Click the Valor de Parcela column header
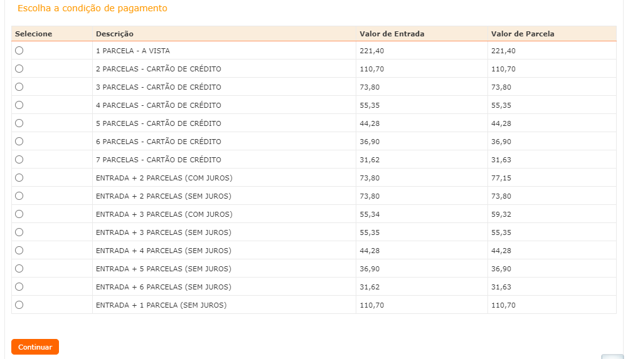628x359 pixels. [523, 34]
